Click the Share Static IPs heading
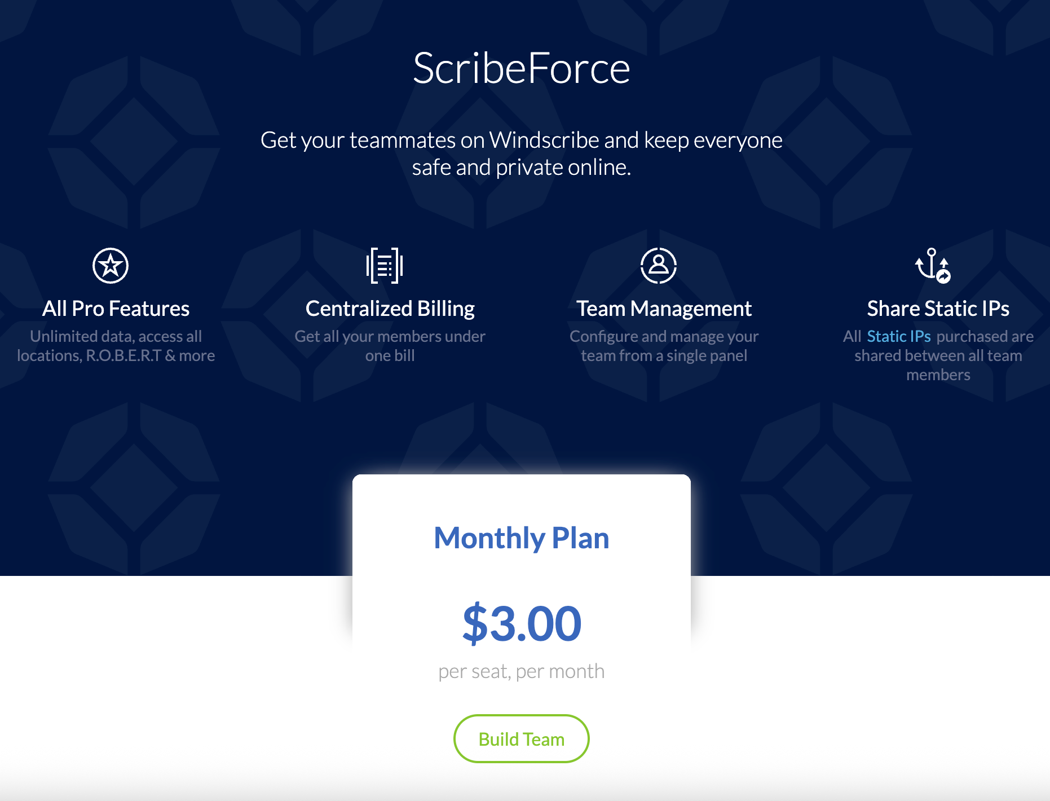 click(938, 309)
